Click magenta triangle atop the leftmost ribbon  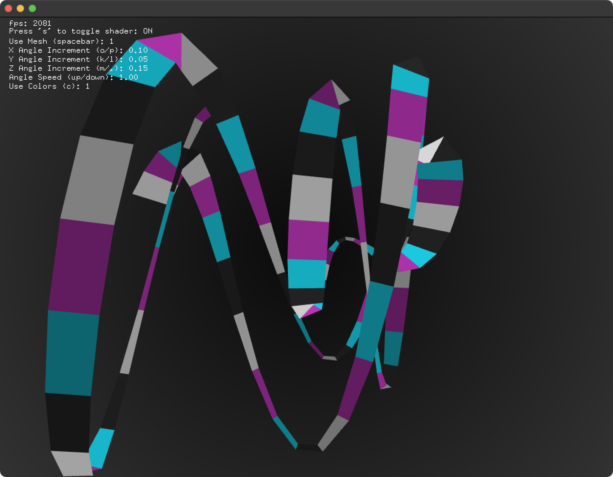pyautogui.click(x=166, y=48)
